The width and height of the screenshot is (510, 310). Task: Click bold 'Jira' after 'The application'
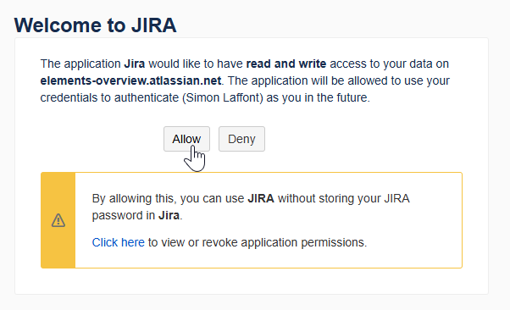135,64
